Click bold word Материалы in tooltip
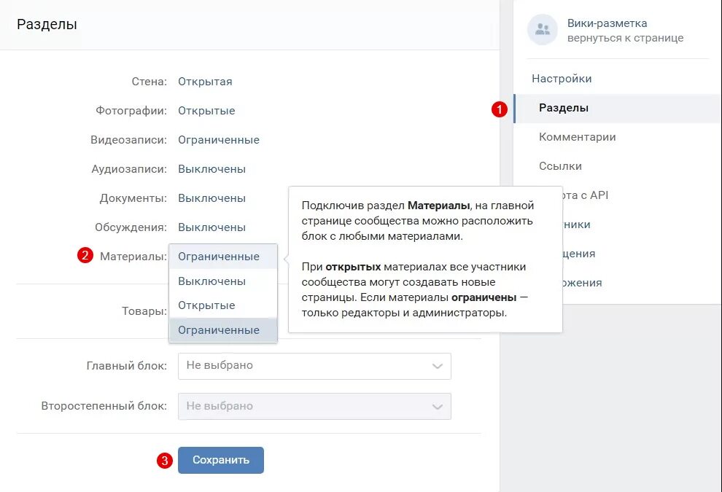The image size is (722, 492). tap(439, 206)
